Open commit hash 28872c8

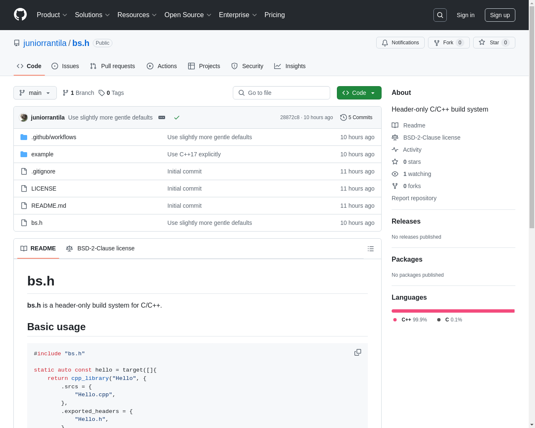(290, 117)
